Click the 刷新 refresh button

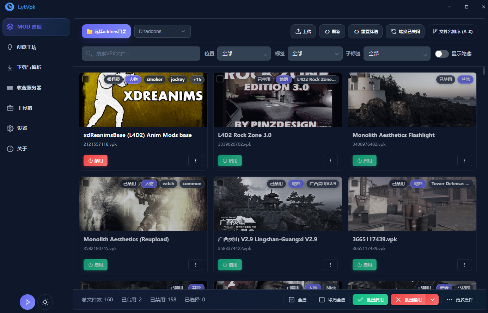(333, 31)
